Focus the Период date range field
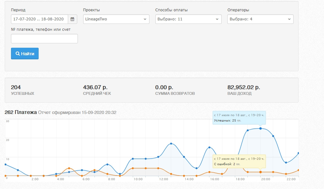The width and height of the screenshot is (324, 189). coord(40,19)
